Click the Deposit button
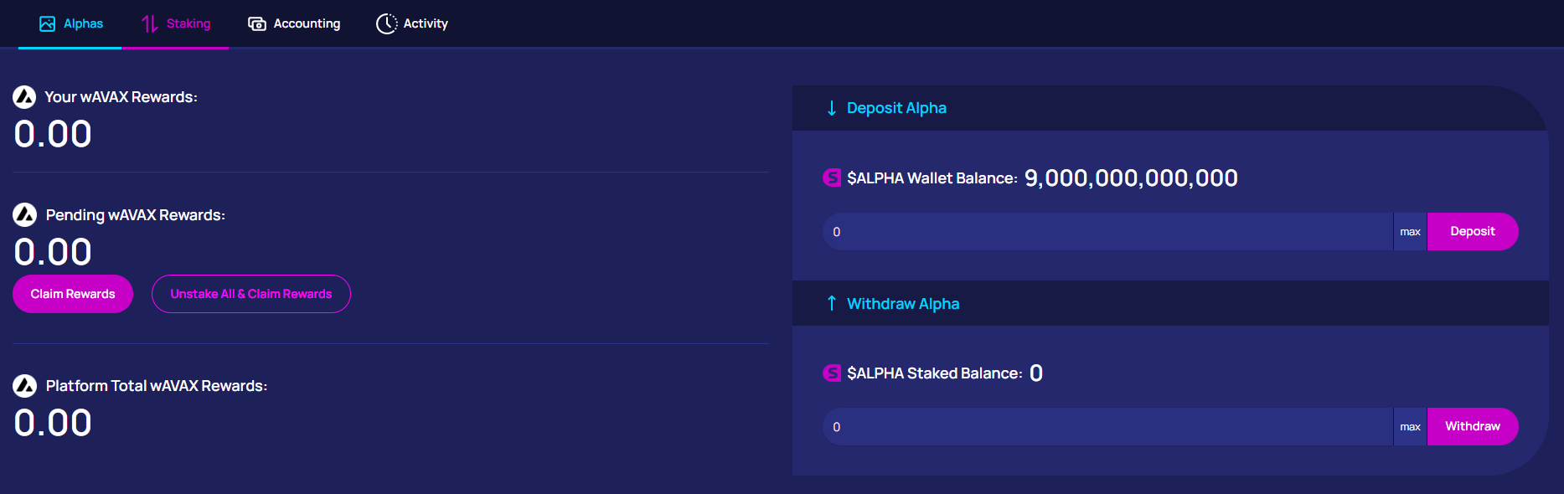The height and width of the screenshot is (494, 1564). (x=1473, y=231)
